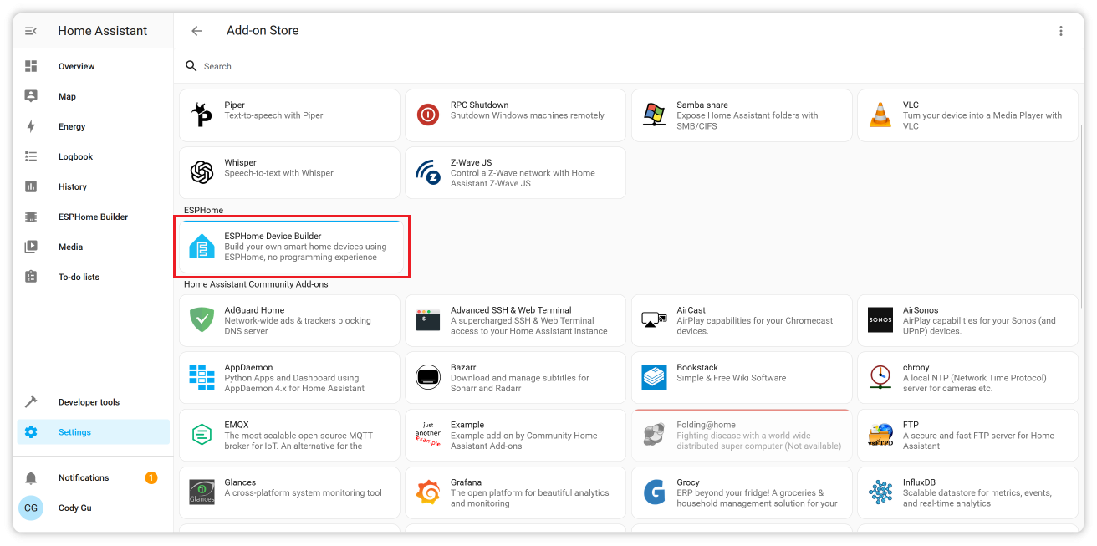1097x546 pixels.
Task: Open ESPHome Builder in sidebar
Action: (94, 217)
